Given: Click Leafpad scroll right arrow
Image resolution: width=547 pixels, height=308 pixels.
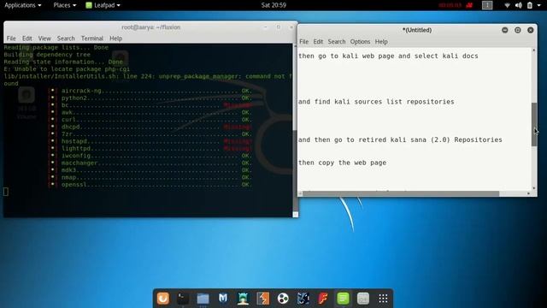Looking at the screenshot, I should [529, 193].
